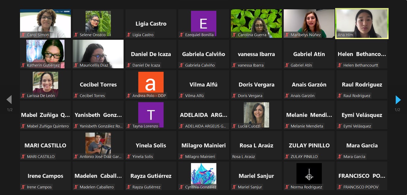Click muted mic icon beside Cynthia González
Viewport: 407px width, 195px height.
click(181, 187)
